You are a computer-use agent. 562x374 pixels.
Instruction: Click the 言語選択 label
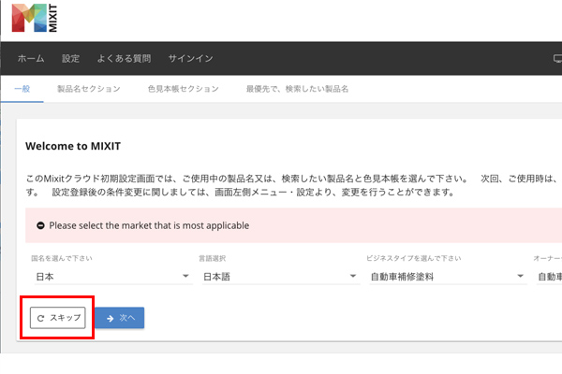click(213, 258)
